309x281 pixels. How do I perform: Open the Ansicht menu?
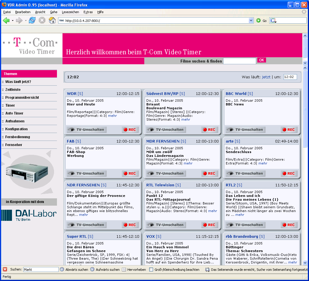(x=40, y=12)
